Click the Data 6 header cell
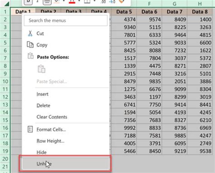 pos(149,12)
